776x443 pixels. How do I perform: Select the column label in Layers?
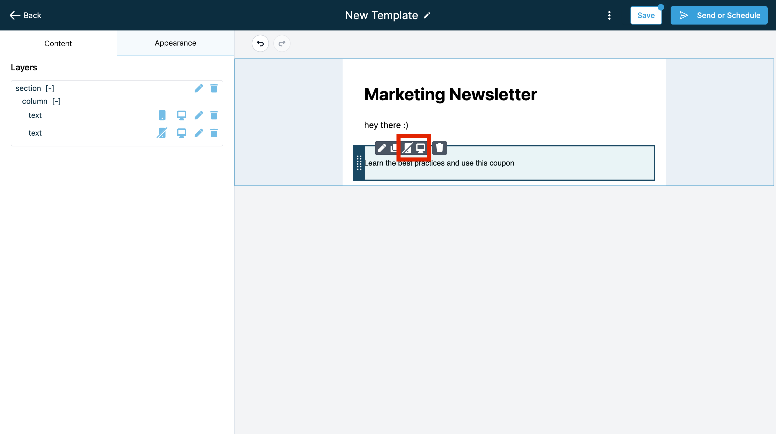pyautogui.click(x=35, y=101)
